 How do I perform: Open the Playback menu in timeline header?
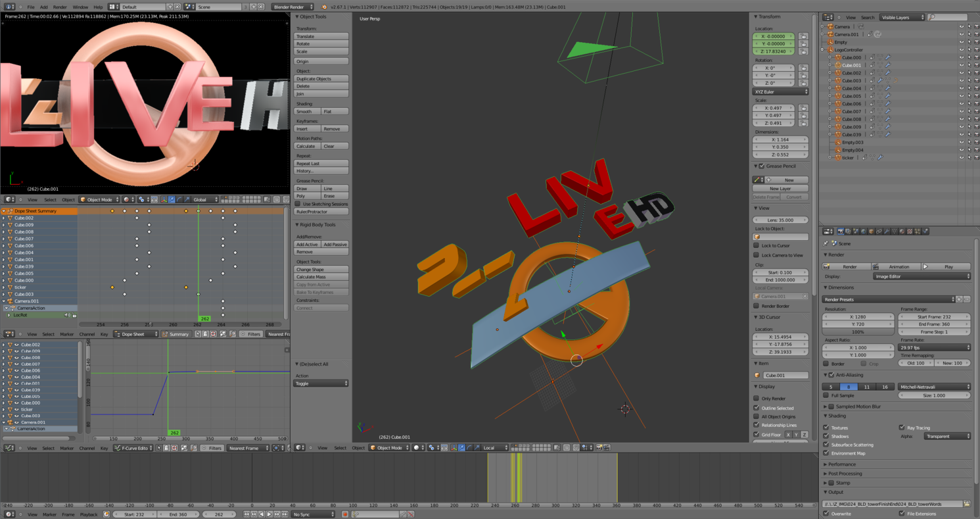[x=89, y=514]
